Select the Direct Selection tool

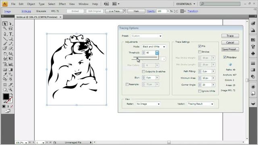tap(10, 24)
